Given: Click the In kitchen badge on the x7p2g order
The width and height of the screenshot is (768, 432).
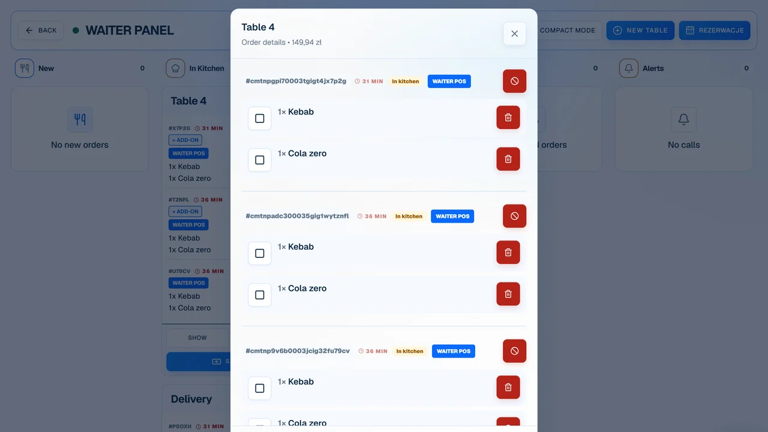Looking at the screenshot, I should pyautogui.click(x=406, y=81).
